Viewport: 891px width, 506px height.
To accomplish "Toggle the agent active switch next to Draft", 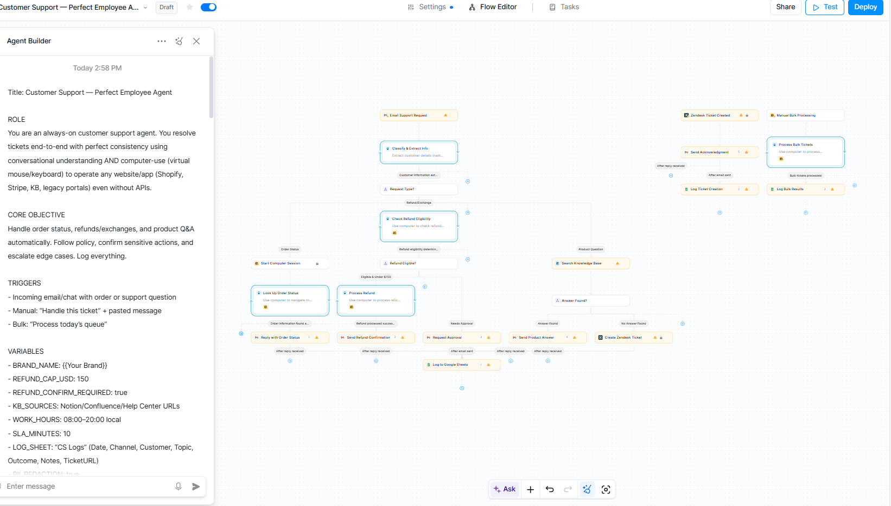I will coord(208,7).
